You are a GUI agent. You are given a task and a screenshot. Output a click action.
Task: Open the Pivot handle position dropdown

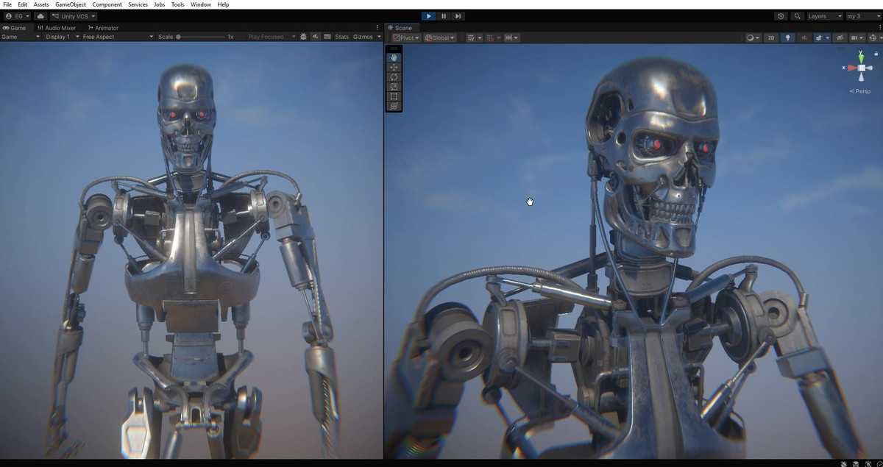coord(406,38)
